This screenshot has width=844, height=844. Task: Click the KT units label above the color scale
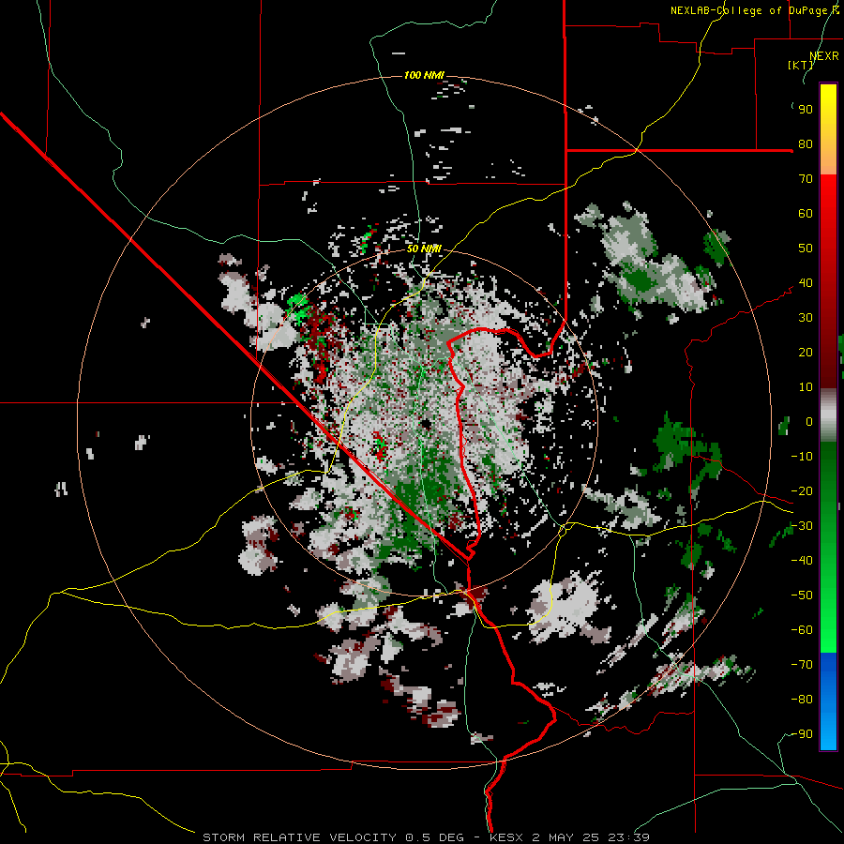coord(801,65)
